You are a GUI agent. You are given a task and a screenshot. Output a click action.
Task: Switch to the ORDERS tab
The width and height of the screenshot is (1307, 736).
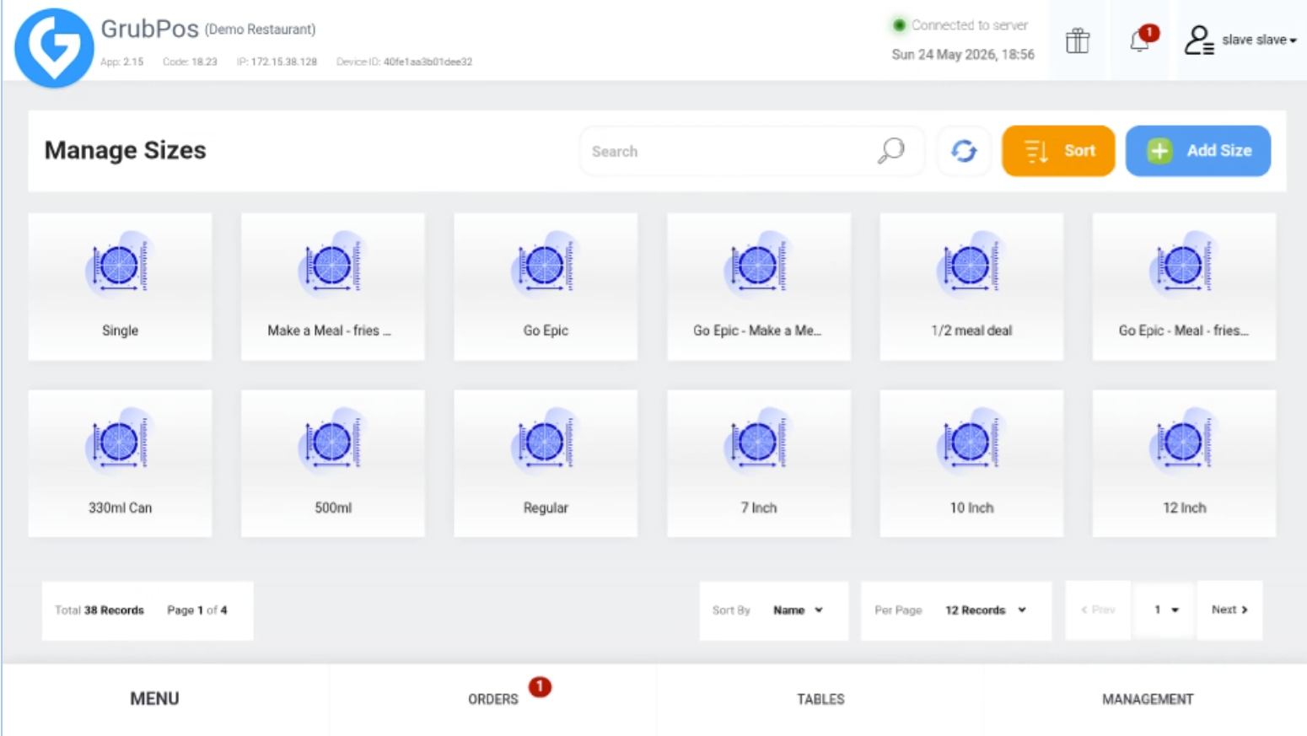click(x=493, y=700)
